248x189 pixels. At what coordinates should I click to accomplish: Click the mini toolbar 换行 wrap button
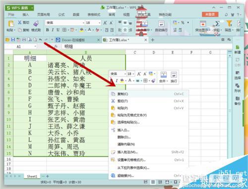click(174, 77)
